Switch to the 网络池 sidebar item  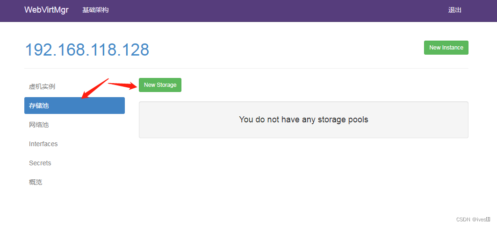39,125
